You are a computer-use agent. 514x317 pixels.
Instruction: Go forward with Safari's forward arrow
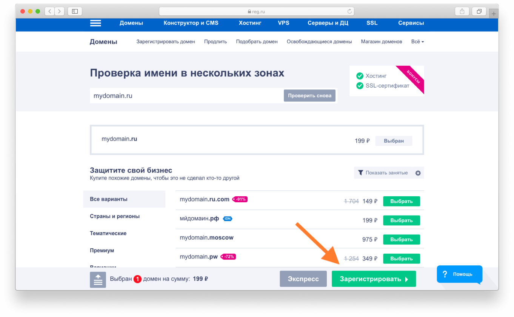60,11
